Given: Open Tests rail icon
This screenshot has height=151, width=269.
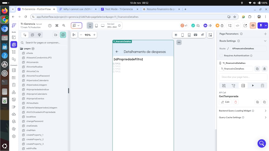Looking at the screenshot, I should (14, 121).
